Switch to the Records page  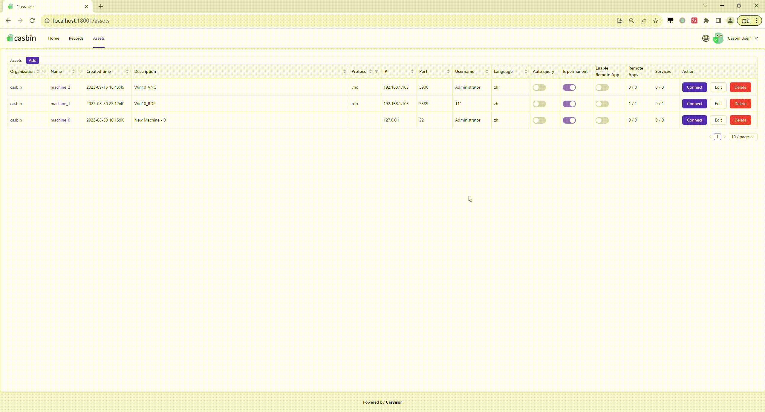coord(76,38)
